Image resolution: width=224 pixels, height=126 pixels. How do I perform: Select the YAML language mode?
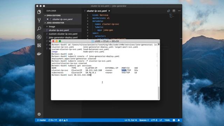point(167,120)
